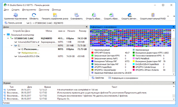This screenshot has height=107, width=178.
Task: Click blue Вхождения Таблицы FAT swatch
Action: tap(92, 61)
